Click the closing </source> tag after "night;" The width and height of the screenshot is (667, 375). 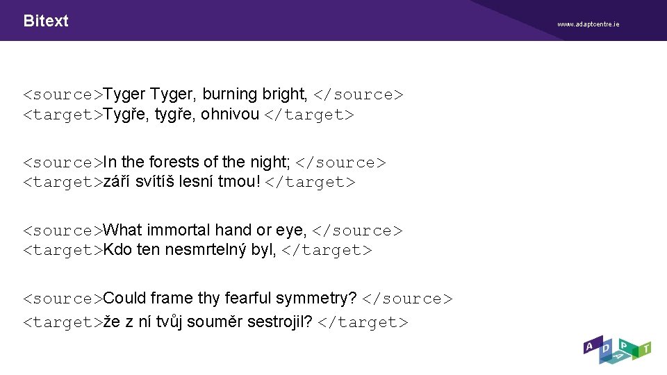340,162
